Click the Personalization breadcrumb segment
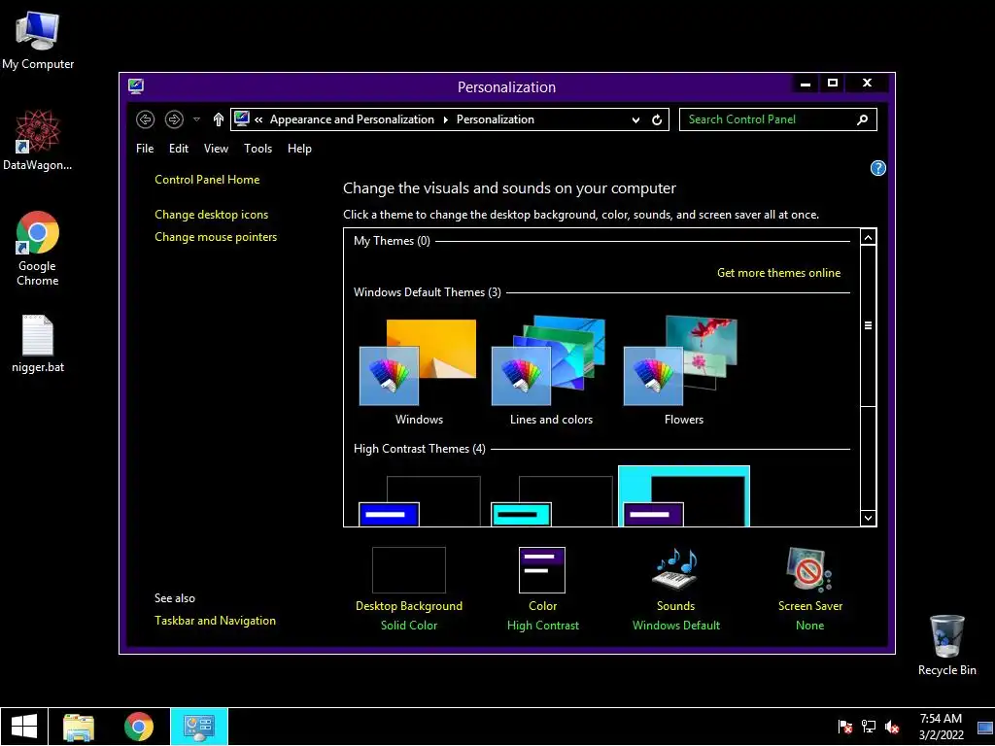The width and height of the screenshot is (995, 746). (495, 119)
